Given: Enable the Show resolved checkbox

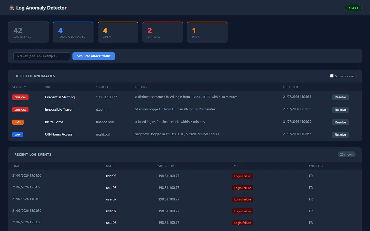Looking at the screenshot, I should point(332,76).
